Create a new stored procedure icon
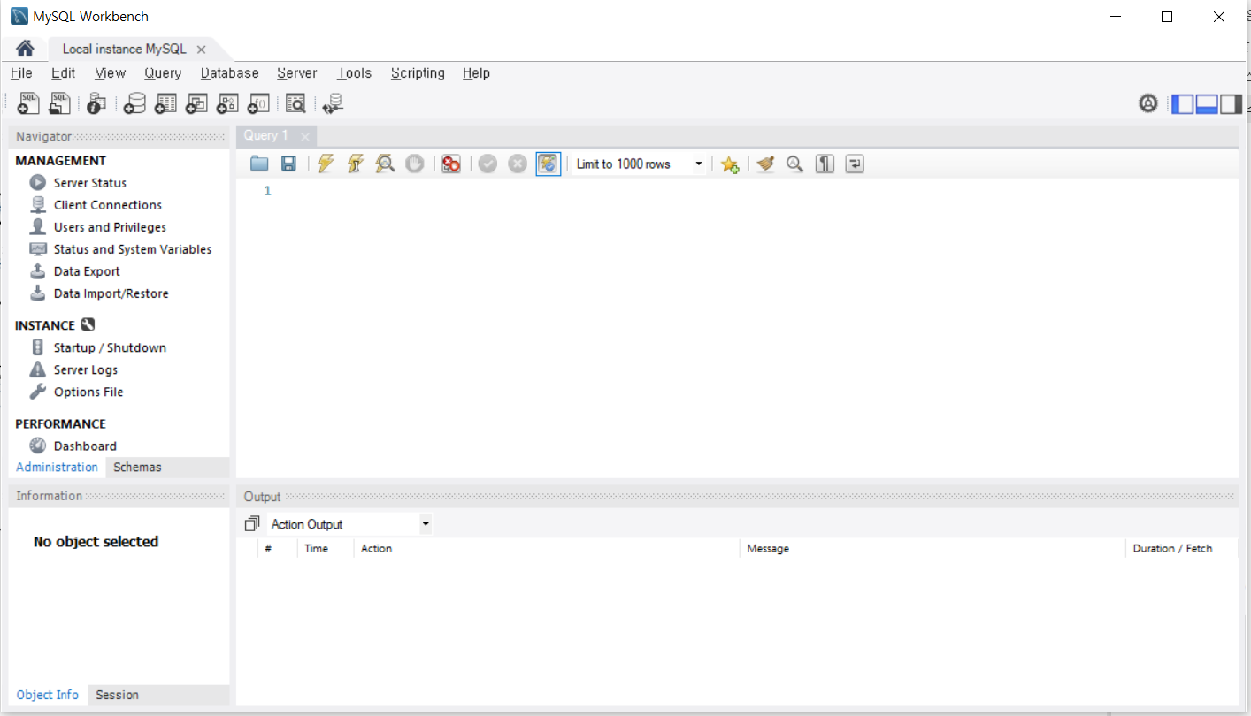 tap(227, 103)
